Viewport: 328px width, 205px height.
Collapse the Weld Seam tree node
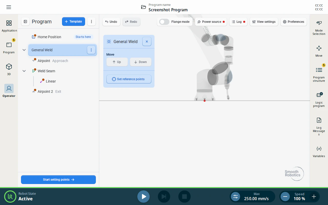coord(24,71)
